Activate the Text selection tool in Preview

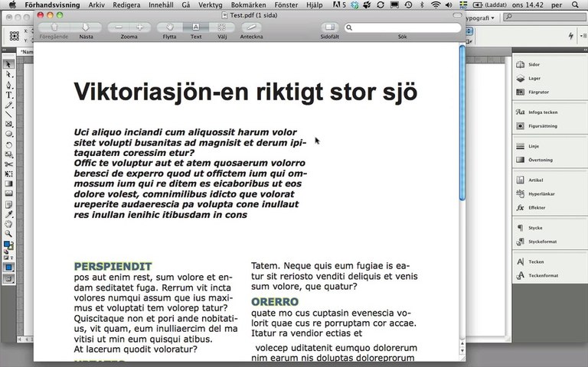(196, 28)
